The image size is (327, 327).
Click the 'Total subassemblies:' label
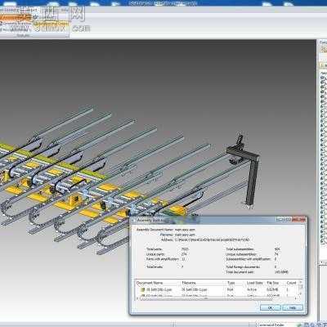click(x=240, y=249)
